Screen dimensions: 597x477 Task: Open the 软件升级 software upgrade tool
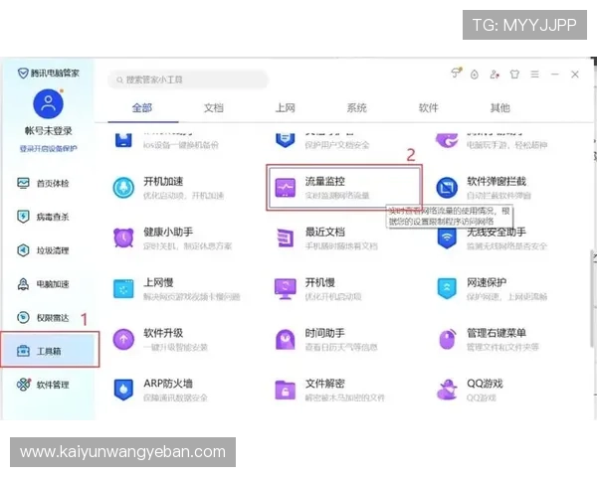[x=160, y=339]
